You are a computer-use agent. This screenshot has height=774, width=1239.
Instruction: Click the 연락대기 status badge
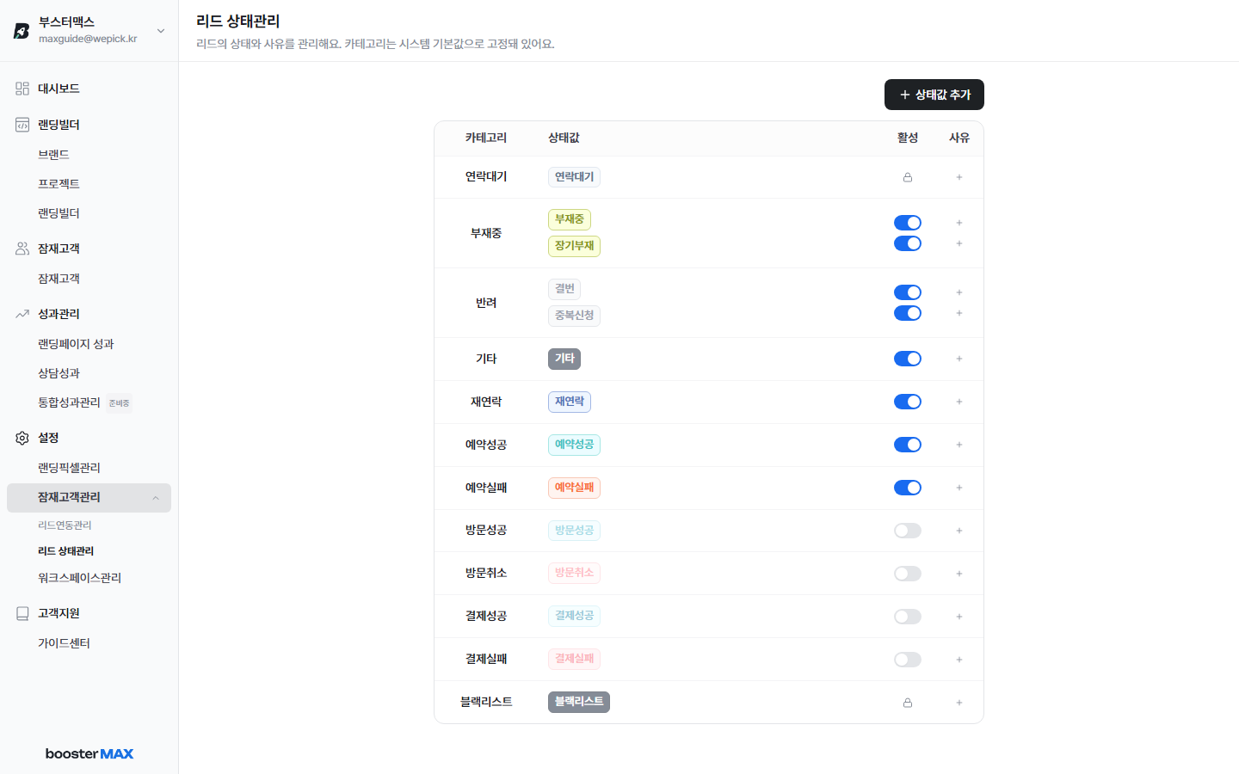(574, 177)
